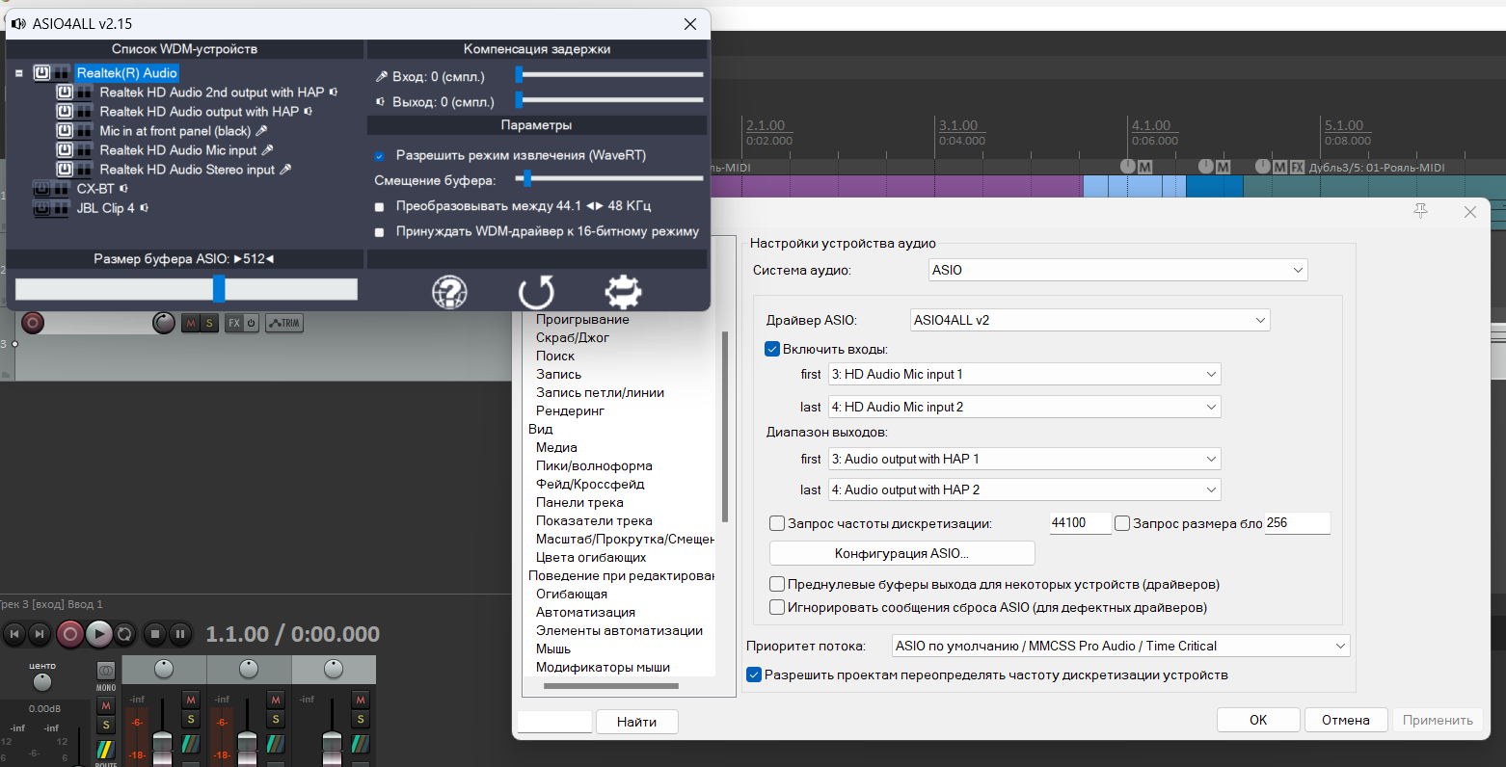Pause playback in the transport bar
The width and height of the screenshot is (1506, 767).
(x=179, y=634)
